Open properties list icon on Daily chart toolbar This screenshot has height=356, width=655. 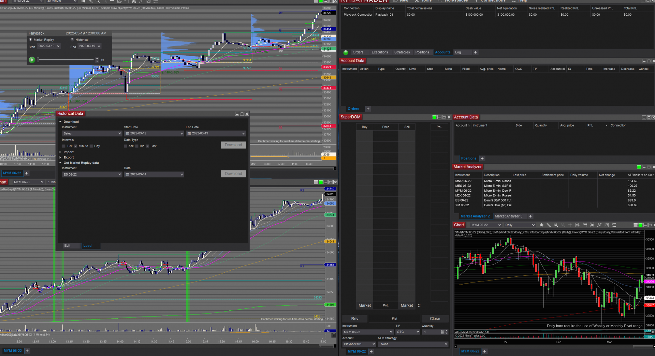coord(614,225)
